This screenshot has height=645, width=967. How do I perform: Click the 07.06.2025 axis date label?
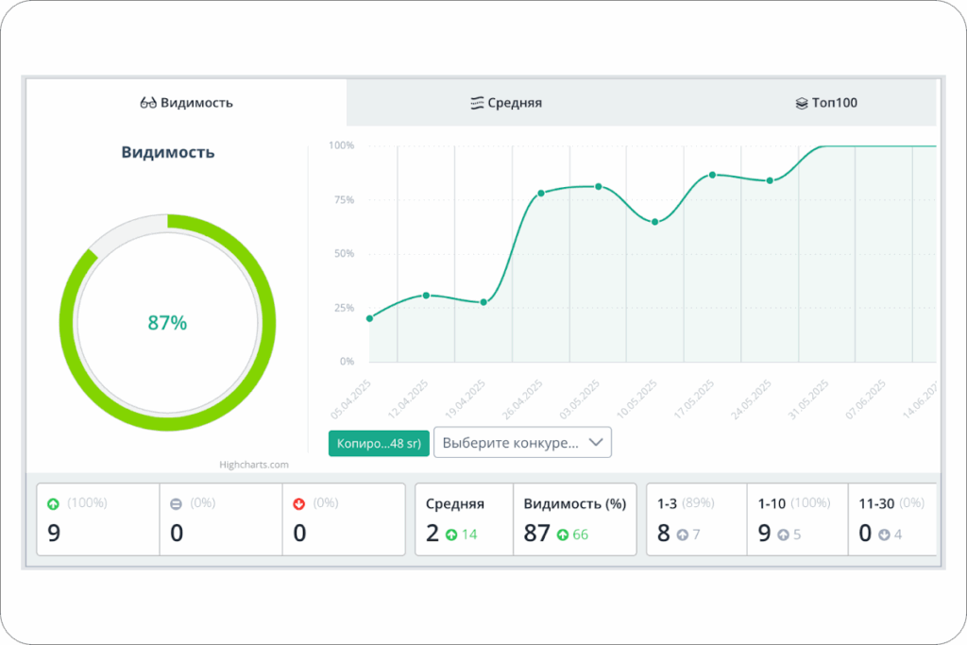(x=865, y=399)
